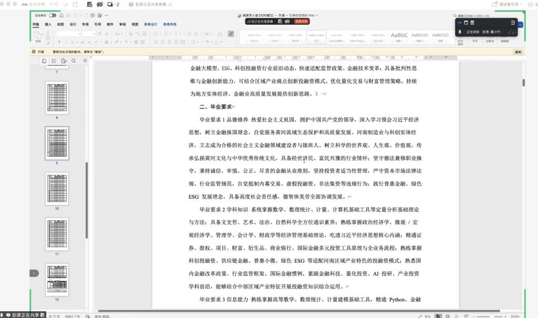
Task: Click the red 结束共享 button
Action: (301, 22)
